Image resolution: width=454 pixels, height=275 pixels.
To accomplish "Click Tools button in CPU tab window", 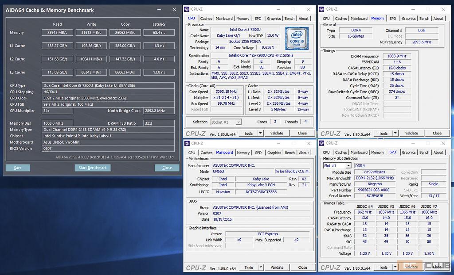I will [248, 133].
